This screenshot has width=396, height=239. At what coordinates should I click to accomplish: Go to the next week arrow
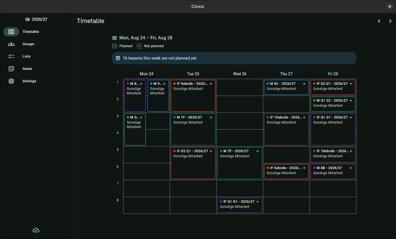coord(390,21)
